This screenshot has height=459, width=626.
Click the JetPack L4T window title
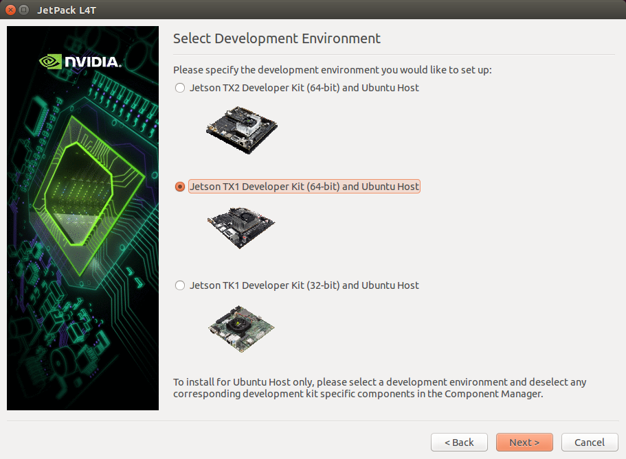67,10
